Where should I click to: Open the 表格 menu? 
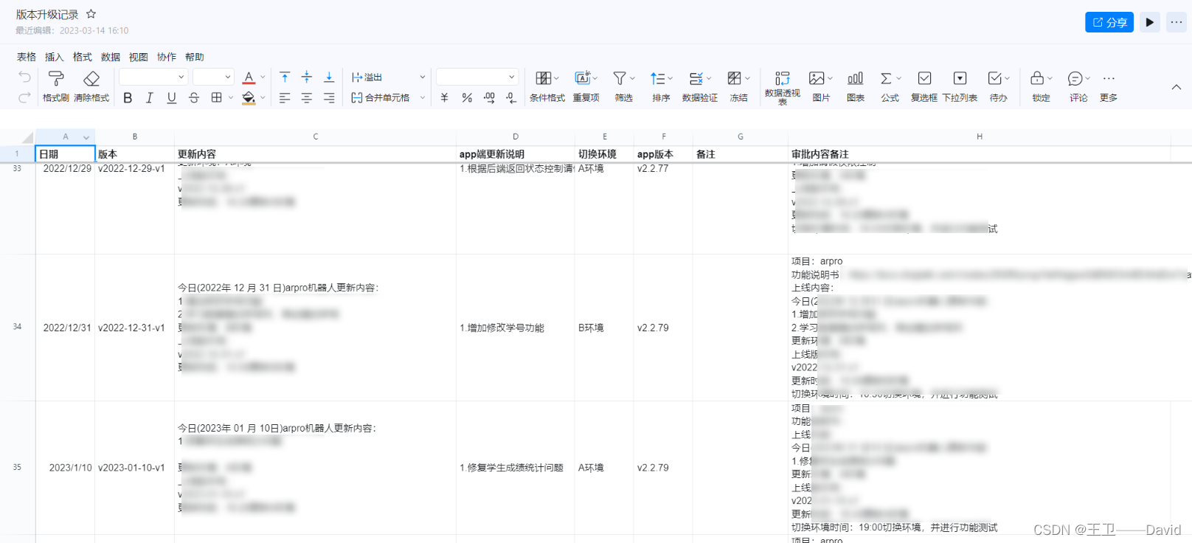[x=27, y=57]
